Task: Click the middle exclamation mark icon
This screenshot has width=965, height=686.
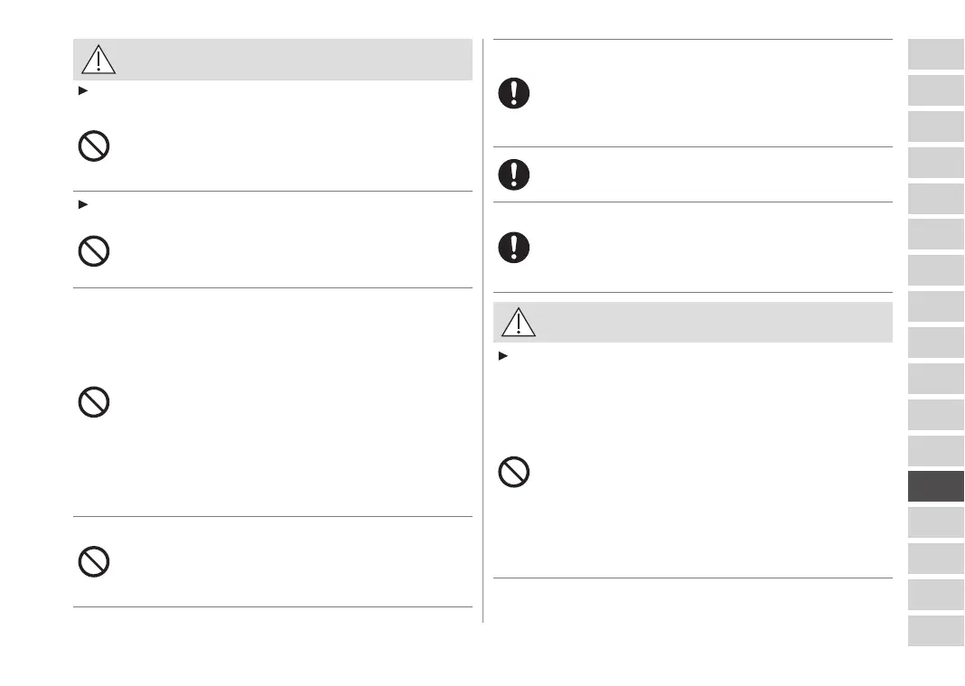Action: point(514,174)
